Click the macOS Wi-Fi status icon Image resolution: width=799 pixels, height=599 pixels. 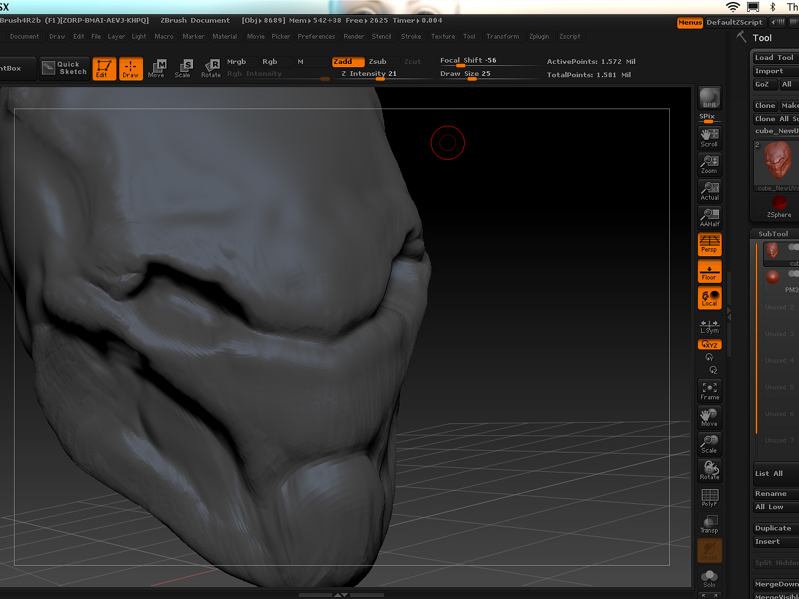[733, 7]
